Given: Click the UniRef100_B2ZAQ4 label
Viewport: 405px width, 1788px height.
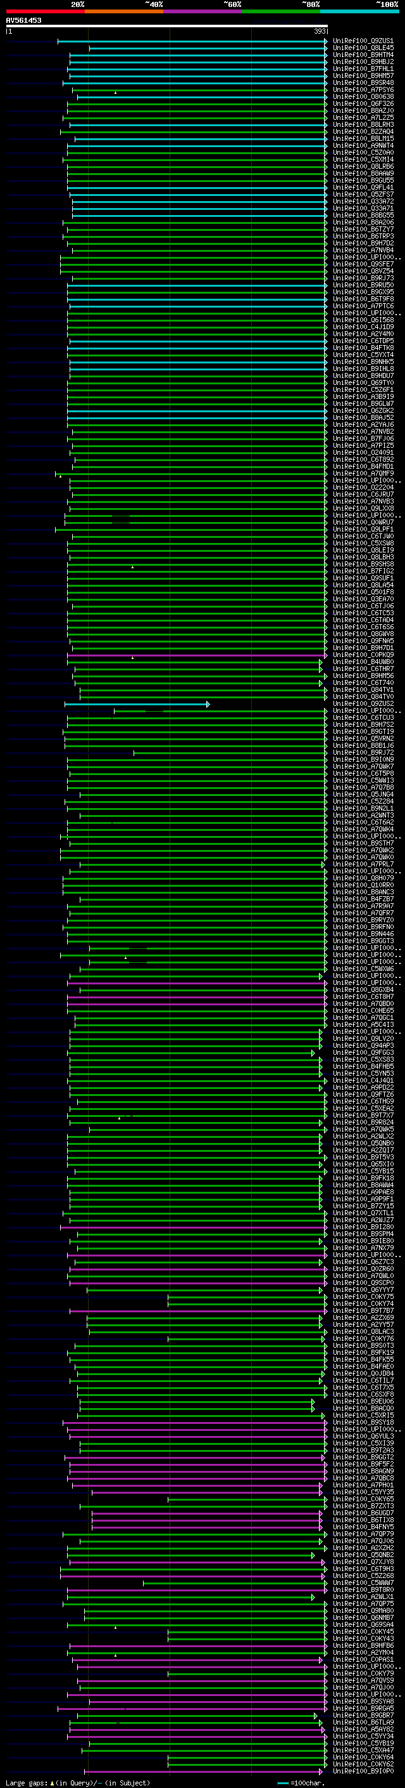Looking at the screenshot, I should pos(363,132).
